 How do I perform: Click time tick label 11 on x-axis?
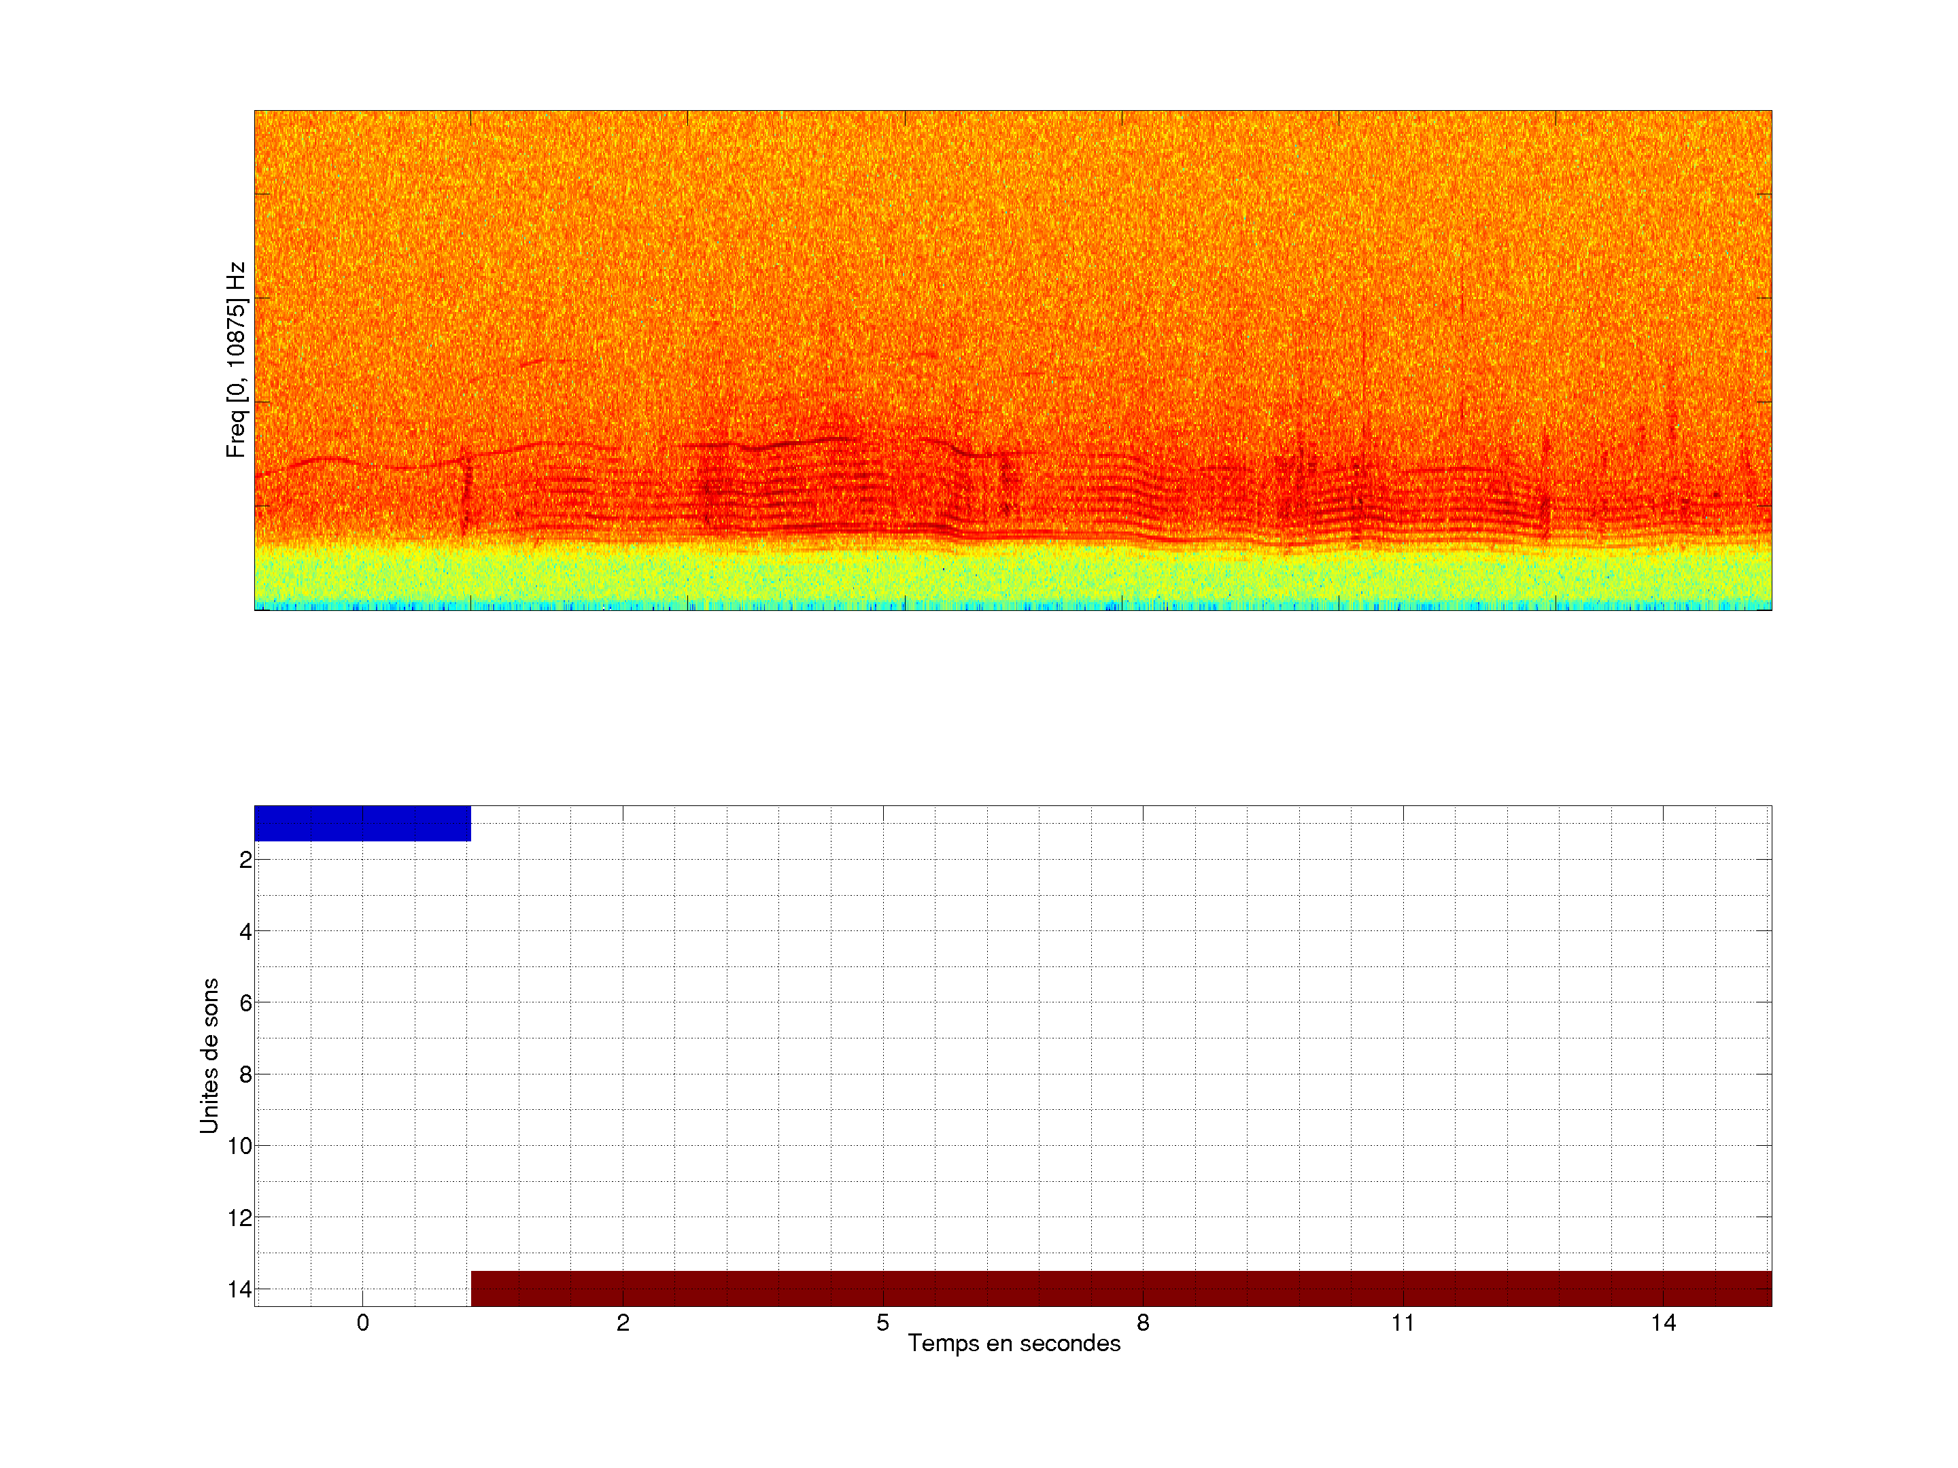[x=1402, y=1323]
